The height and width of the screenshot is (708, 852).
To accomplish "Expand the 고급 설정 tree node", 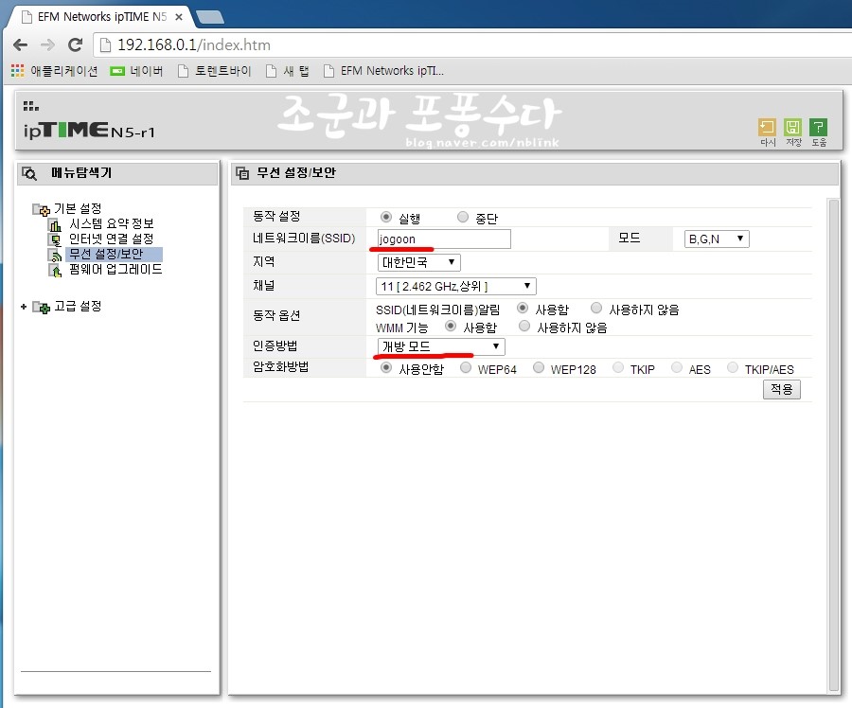I will 24,307.
